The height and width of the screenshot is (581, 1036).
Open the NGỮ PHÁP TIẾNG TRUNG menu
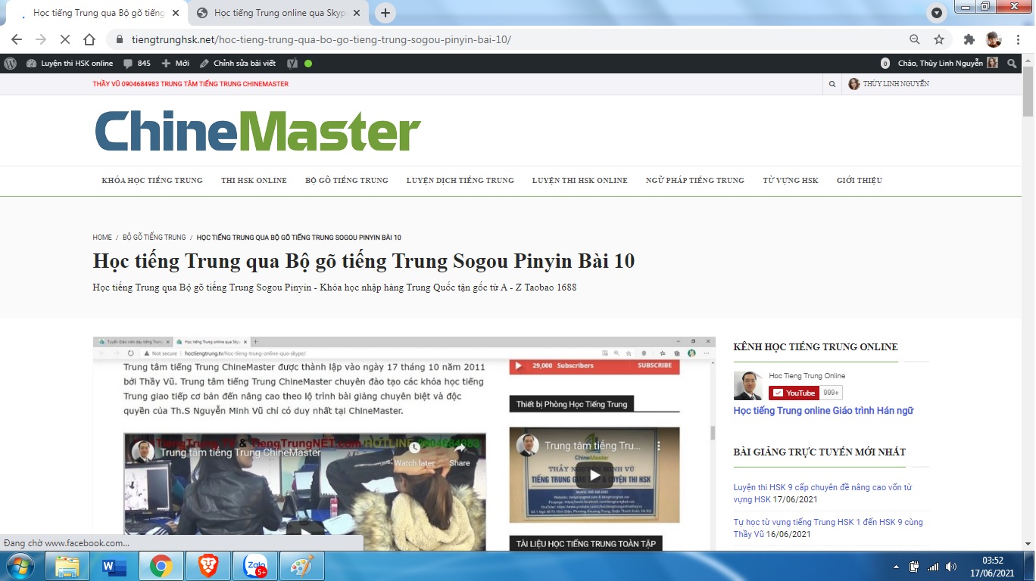pos(694,180)
